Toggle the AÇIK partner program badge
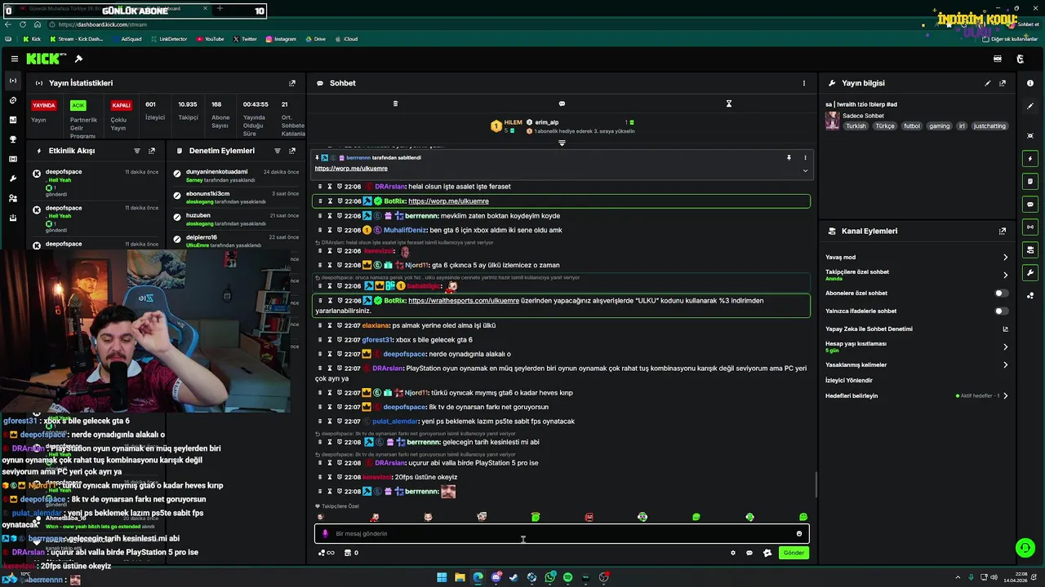The image size is (1045, 587). pos(78,105)
